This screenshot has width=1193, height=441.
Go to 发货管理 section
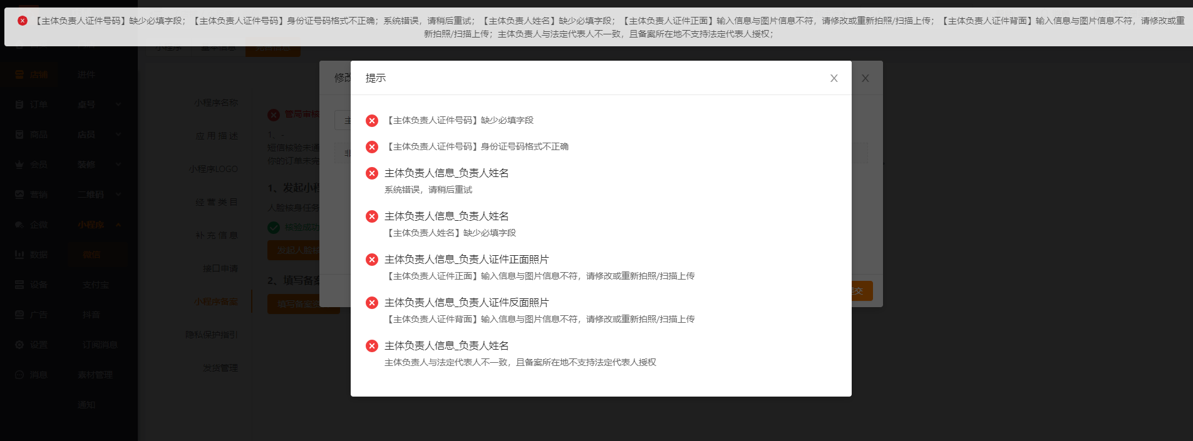click(x=220, y=368)
